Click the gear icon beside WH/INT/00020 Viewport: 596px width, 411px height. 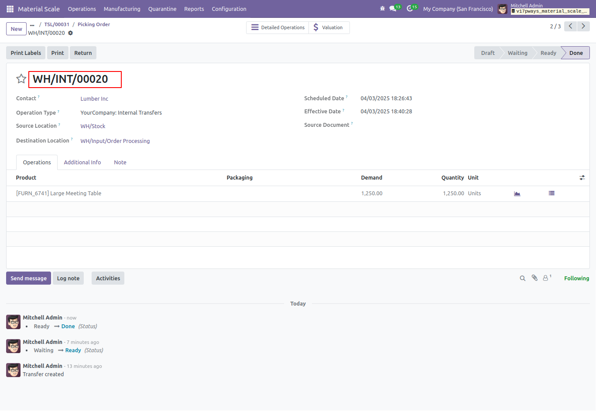click(71, 33)
